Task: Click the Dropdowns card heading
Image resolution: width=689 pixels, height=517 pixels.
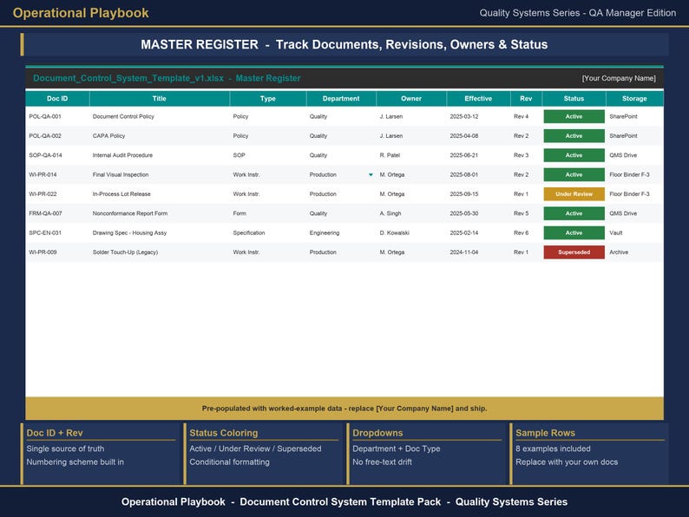Action: tap(377, 433)
